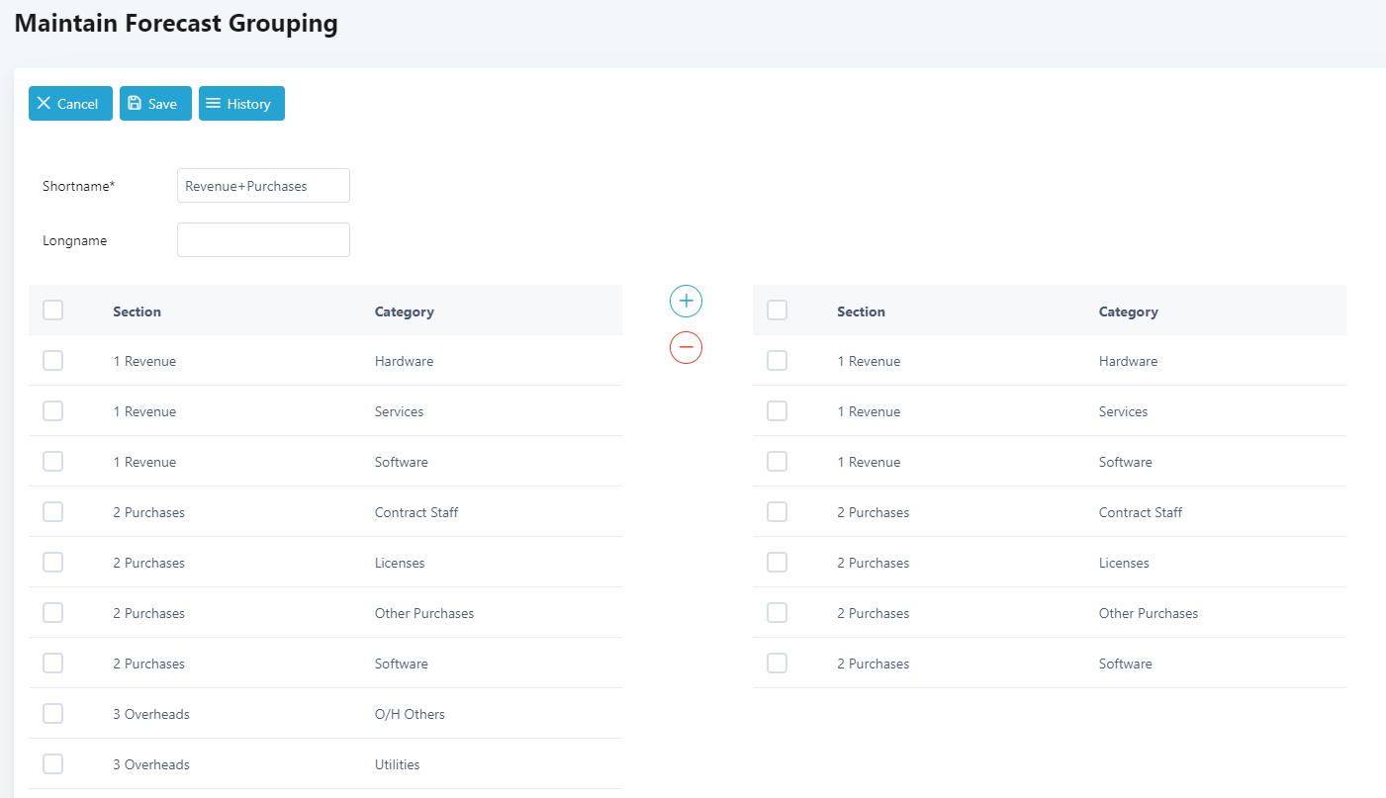Click O/H Others category in left table
Viewport: 1386px width, 798px height.
coord(410,714)
